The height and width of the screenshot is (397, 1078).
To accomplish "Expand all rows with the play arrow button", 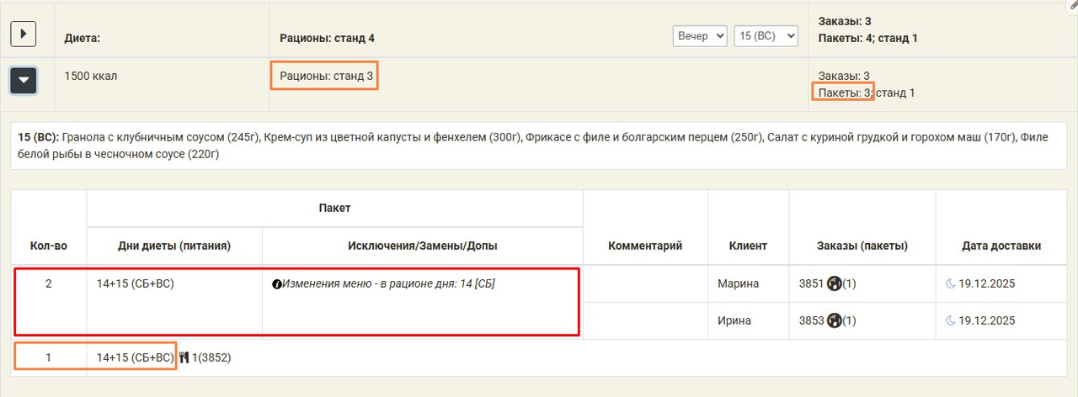I will pyautogui.click(x=24, y=34).
